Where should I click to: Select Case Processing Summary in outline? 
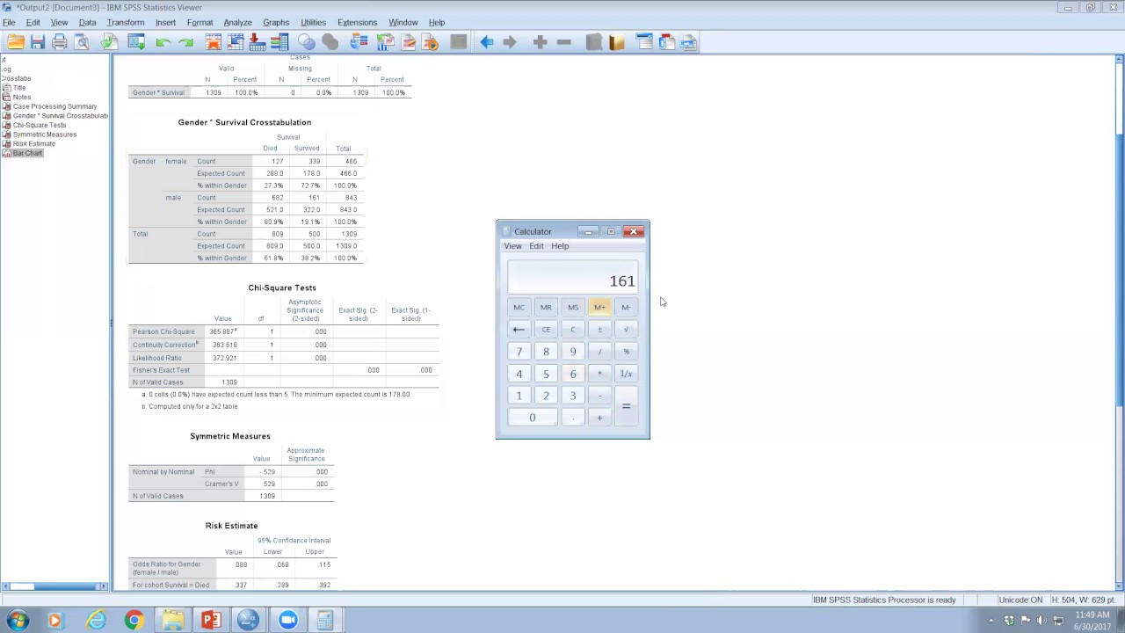click(54, 106)
